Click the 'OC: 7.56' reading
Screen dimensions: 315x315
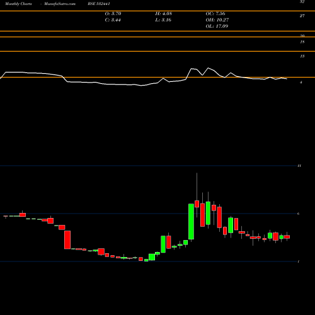coord(215,14)
